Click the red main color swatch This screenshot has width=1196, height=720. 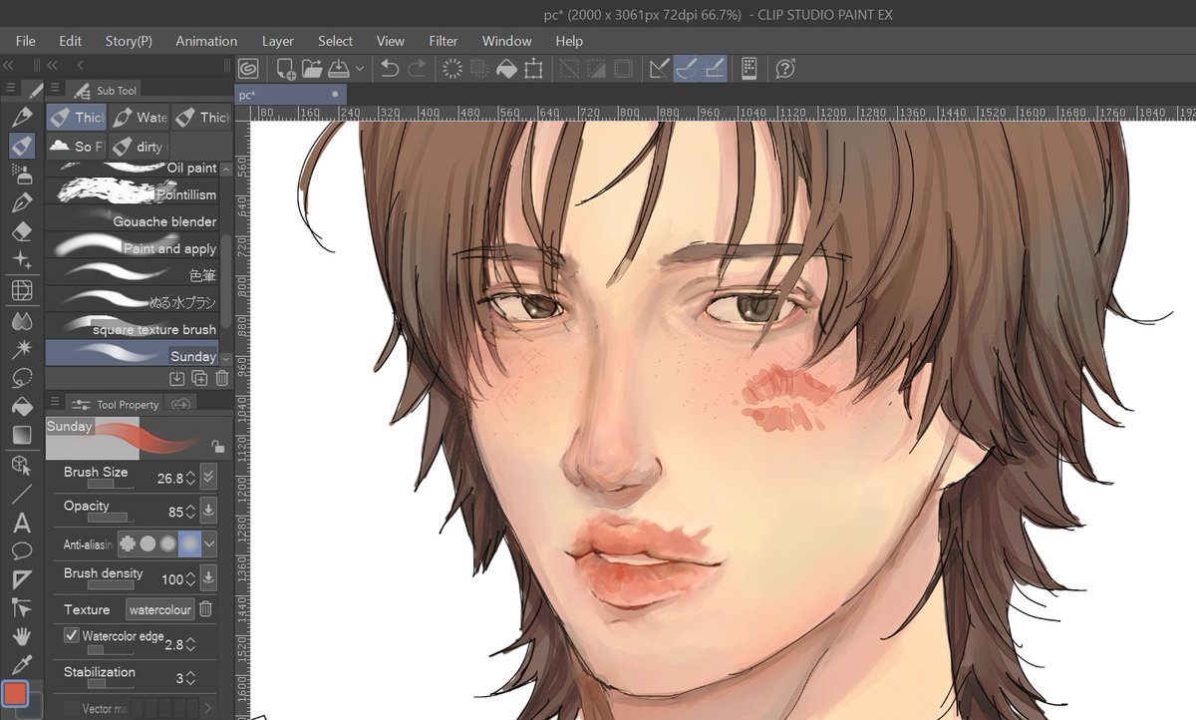[15, 694]
